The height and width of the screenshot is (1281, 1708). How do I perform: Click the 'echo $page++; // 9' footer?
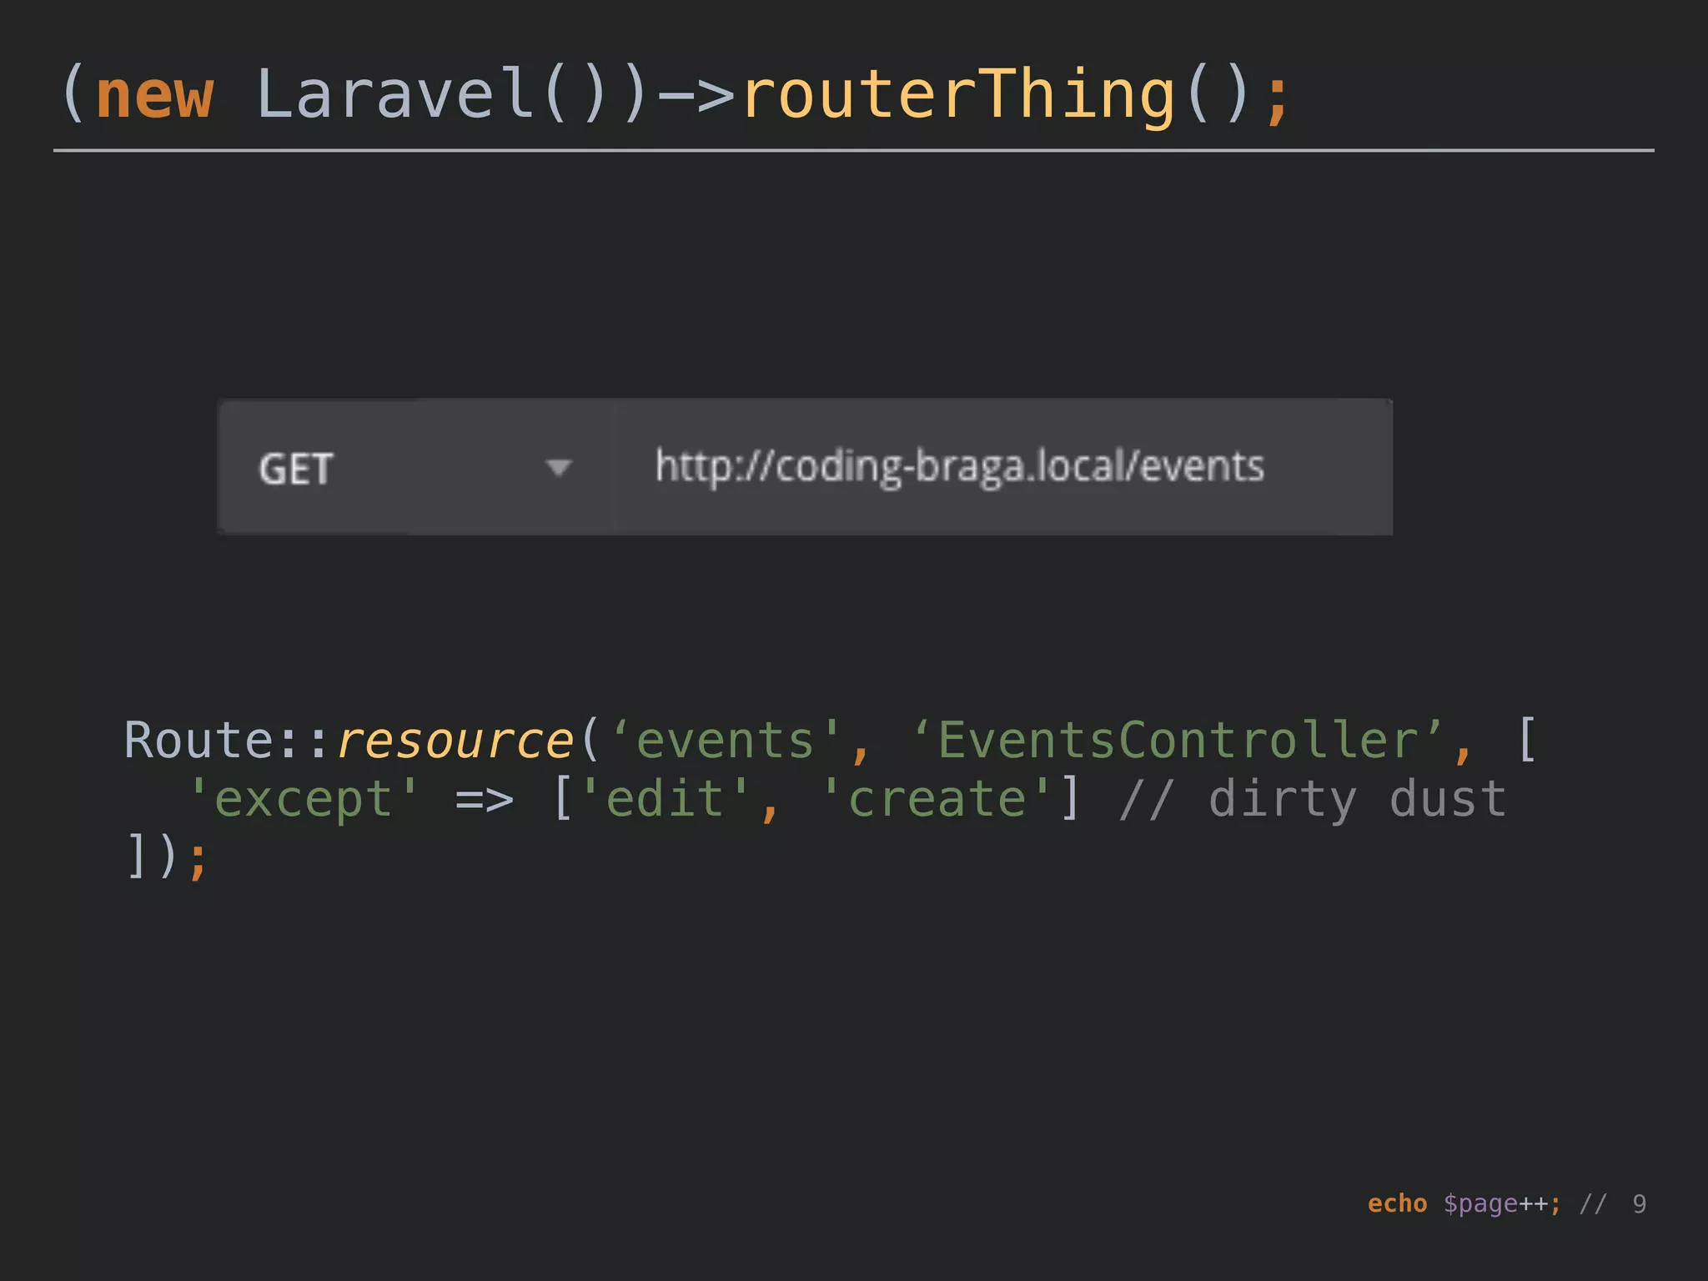[x=1506, y=1204]
